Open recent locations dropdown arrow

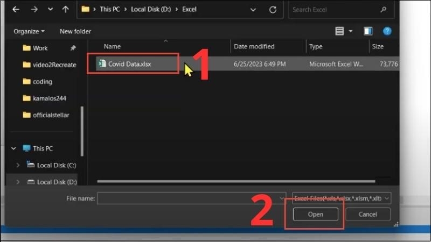tap(50, 9)
